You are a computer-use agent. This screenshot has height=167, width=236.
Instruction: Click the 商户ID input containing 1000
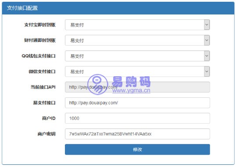click(137, 118)
